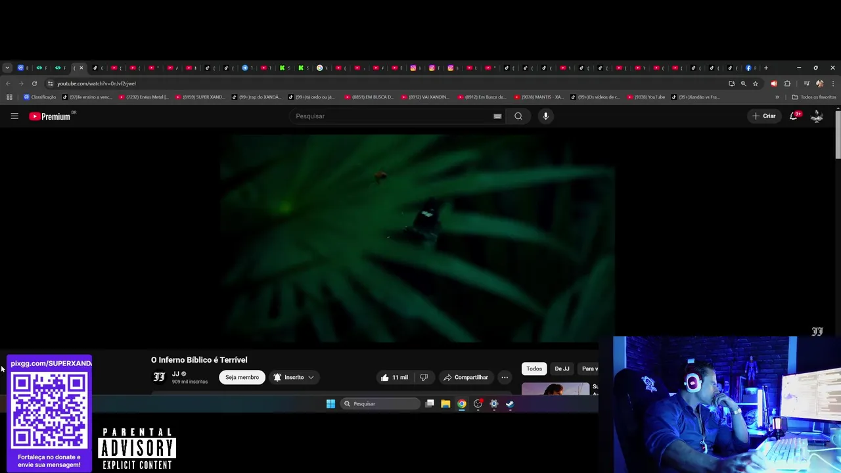
Task: Open the on-screen keyboard icon in search box
Action: [497, 116]
